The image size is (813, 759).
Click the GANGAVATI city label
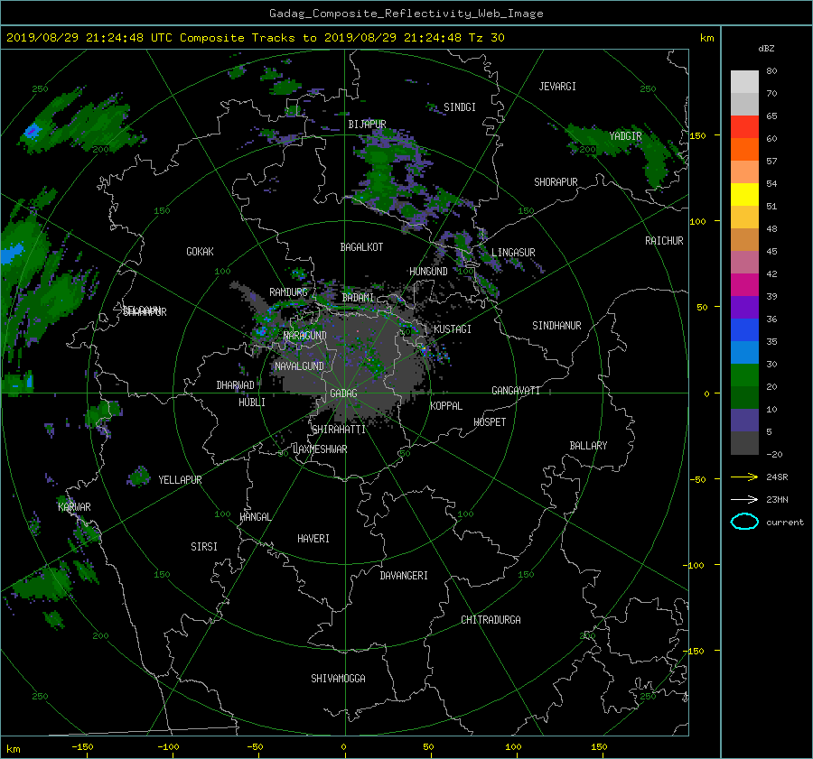516,391
